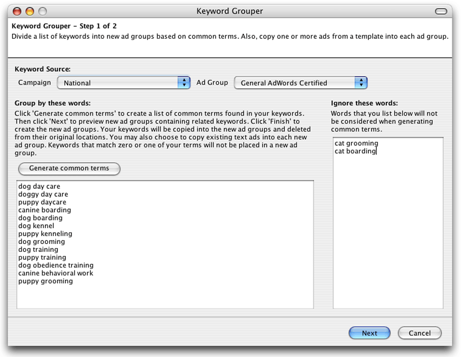Image resolution: width=461 pixels, height=357 pixels.
Task: Click the Generate common terms button
Action: pos(69,168)
